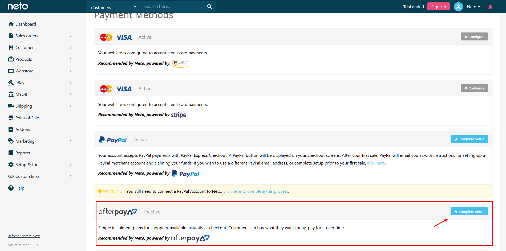The height and width of the screenshot is (251, 506).
Task: Click link to complete PayPal connection process
Action: point(256,191)
